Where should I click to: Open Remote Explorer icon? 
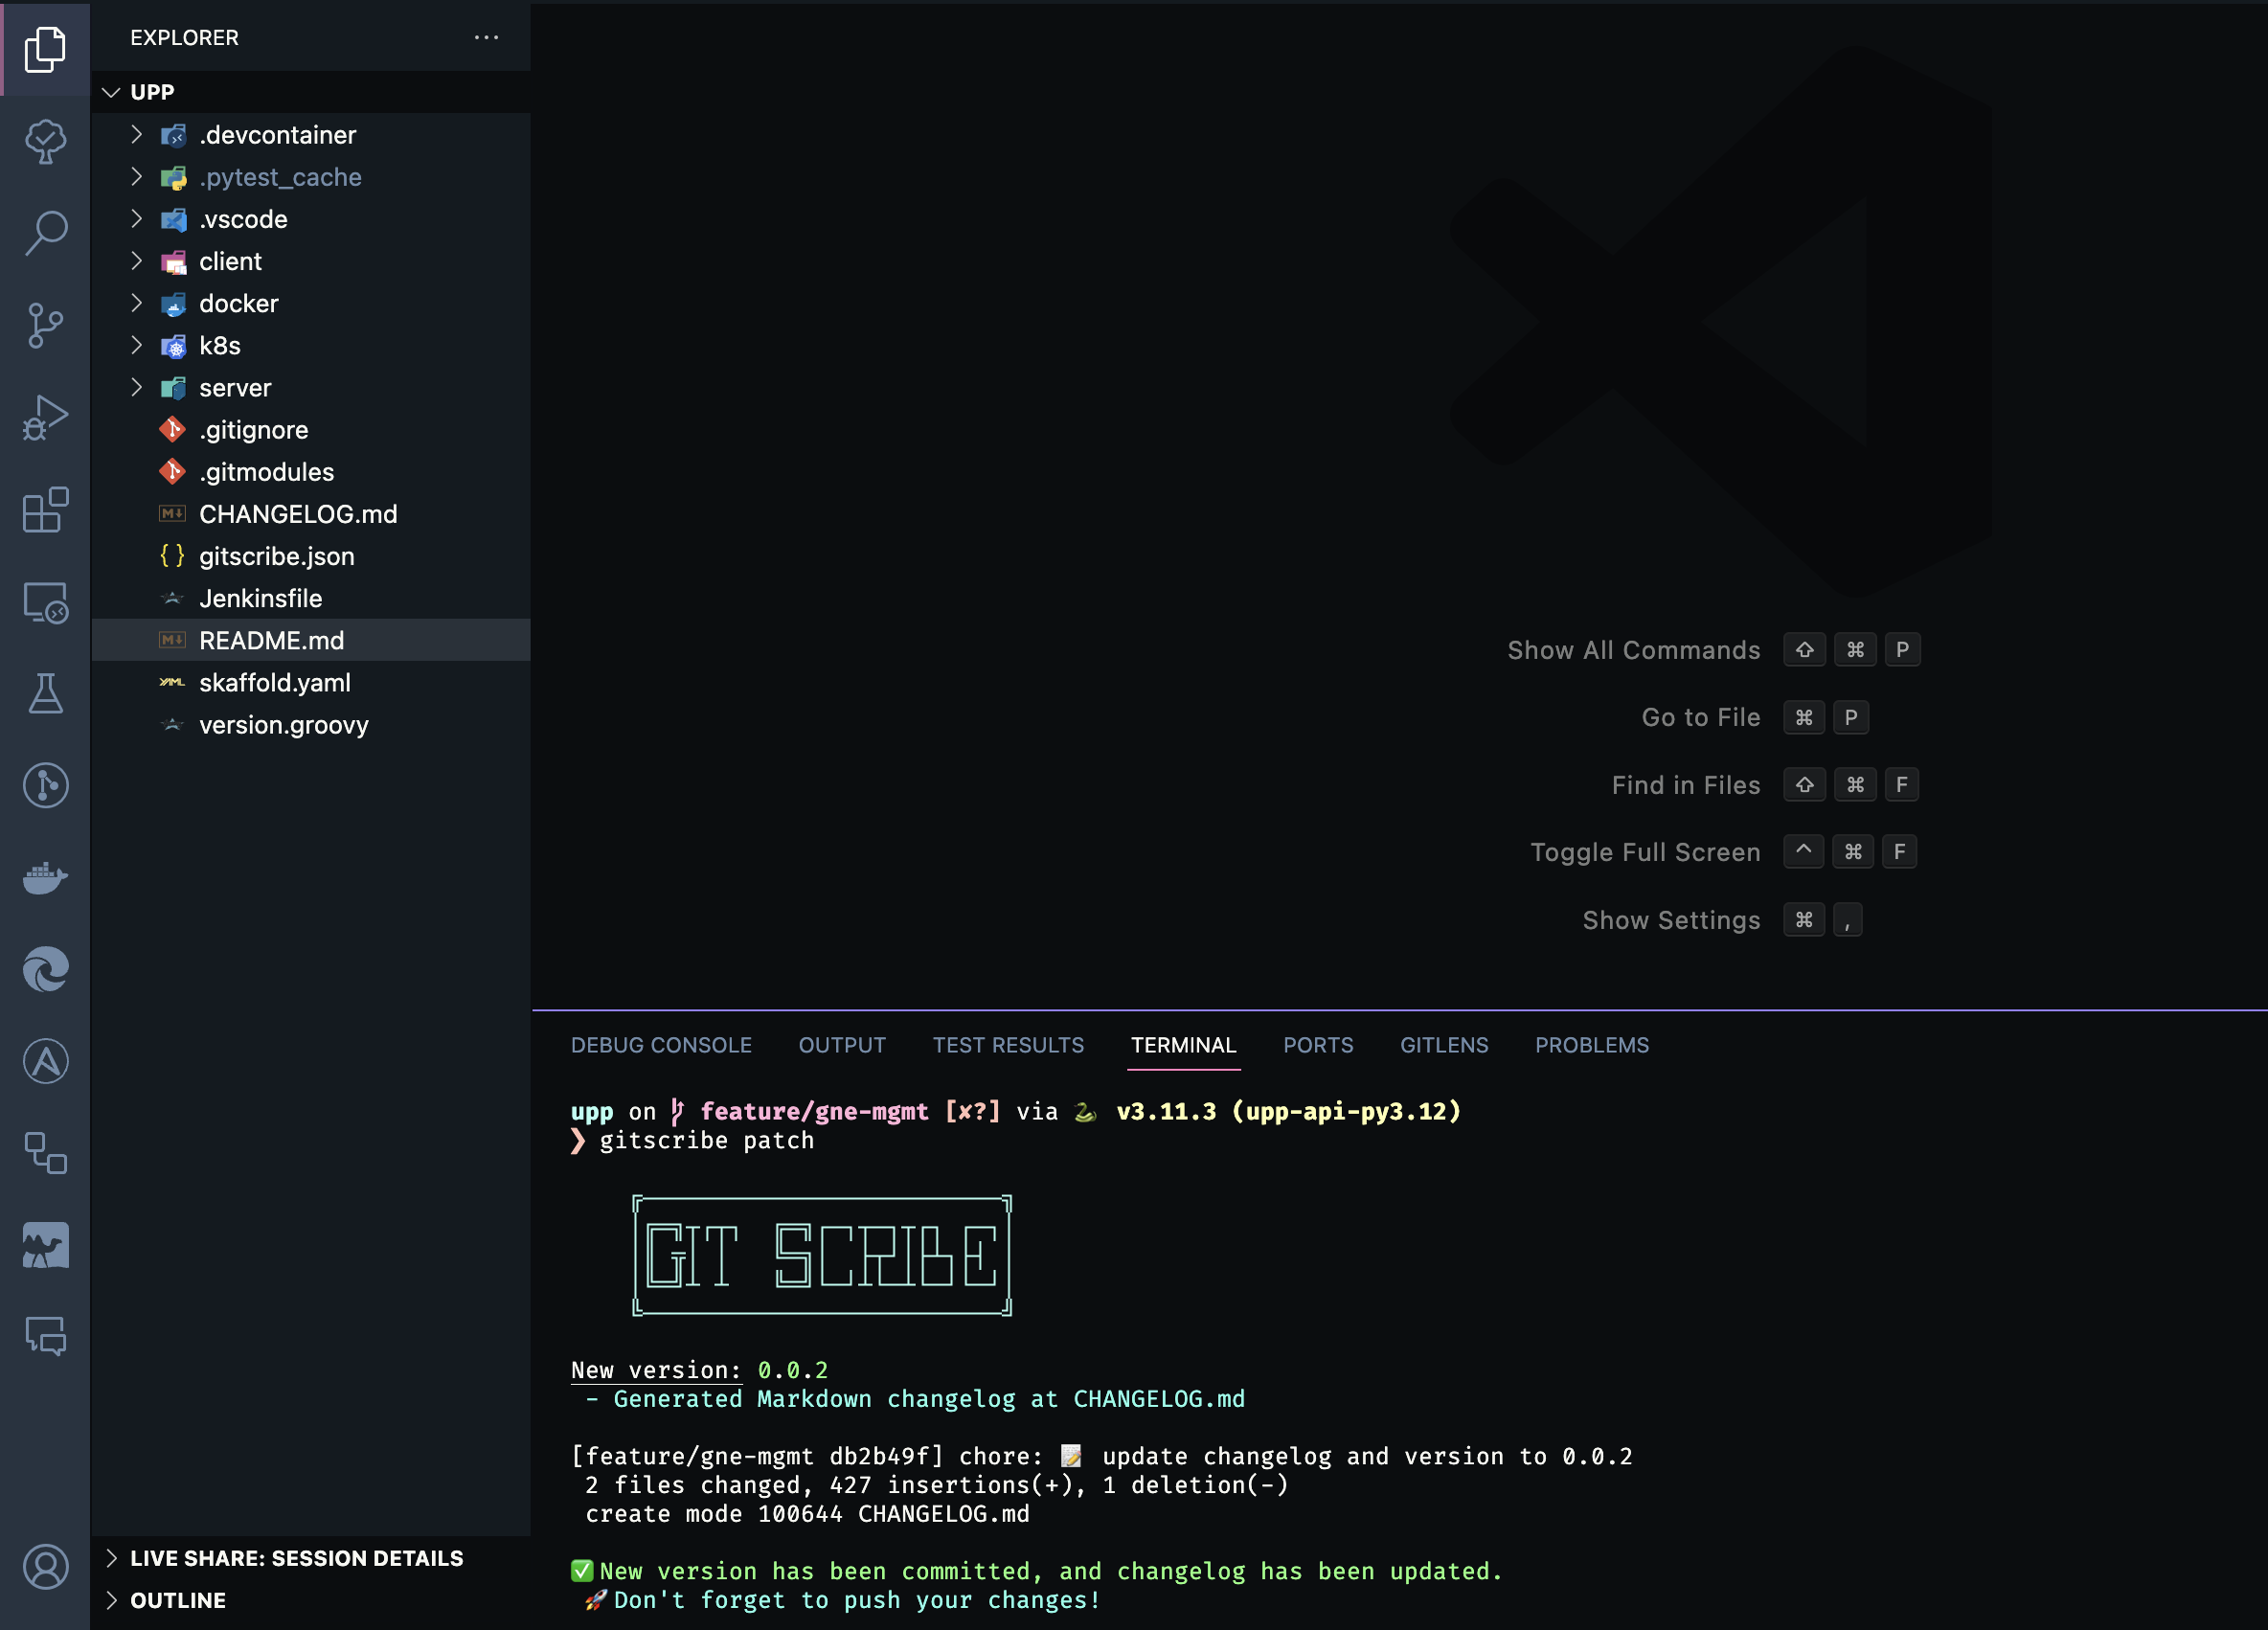tap(45, 602)
